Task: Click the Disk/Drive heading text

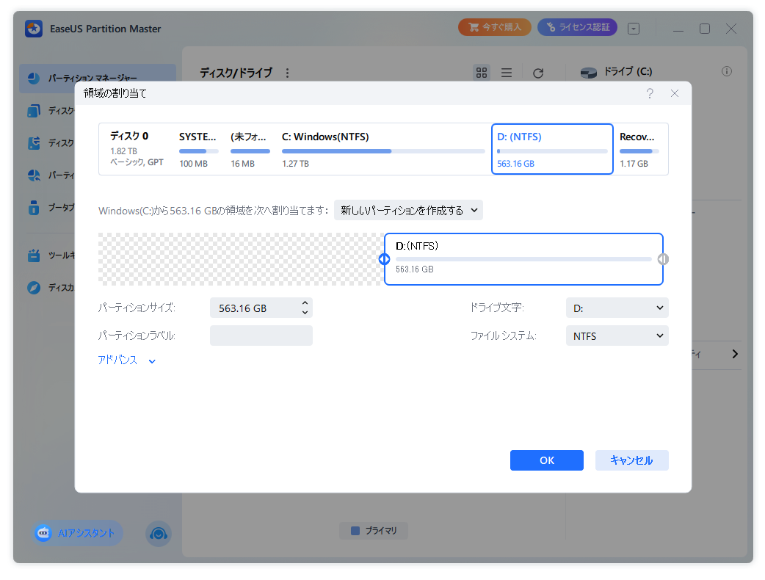Action: pyautogui.click(x=236, y=73)
